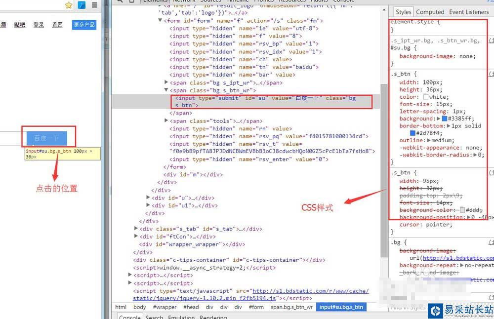494x319 pixels.
Task: Expand the div id="u" node
Action: (148, 198)
